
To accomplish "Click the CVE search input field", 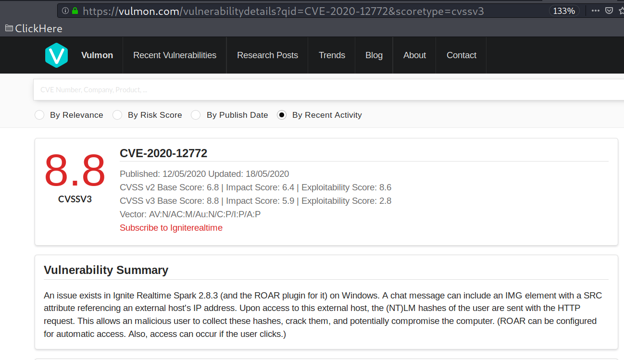I will point(329,90).
